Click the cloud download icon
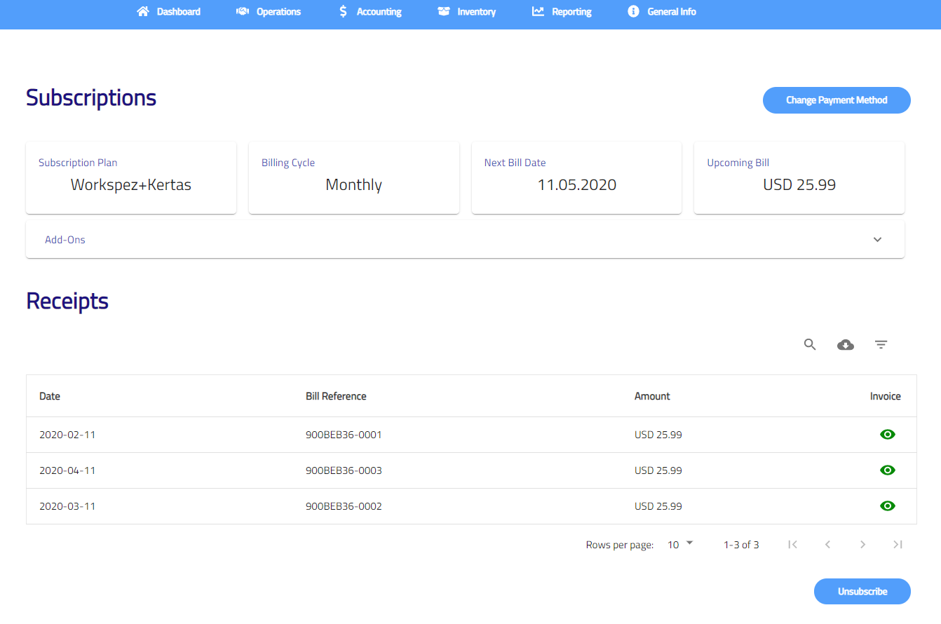 pyautogui.click(x=846, y=344)
